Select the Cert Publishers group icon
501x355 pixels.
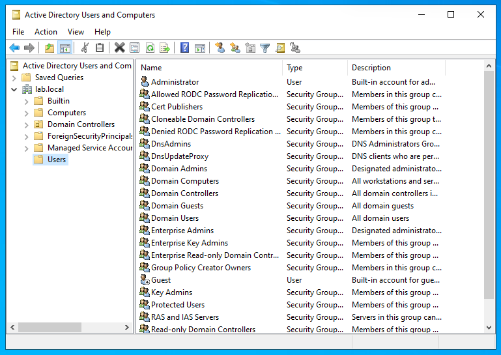pyautogui.click(x=145, y=106)
